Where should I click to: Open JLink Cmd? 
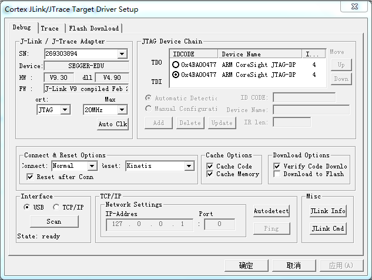328,228
